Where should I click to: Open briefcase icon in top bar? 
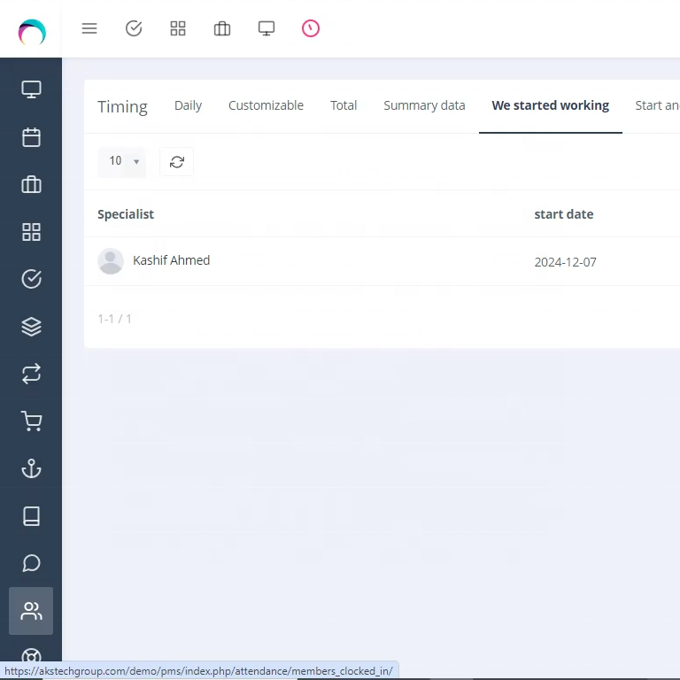222,28
